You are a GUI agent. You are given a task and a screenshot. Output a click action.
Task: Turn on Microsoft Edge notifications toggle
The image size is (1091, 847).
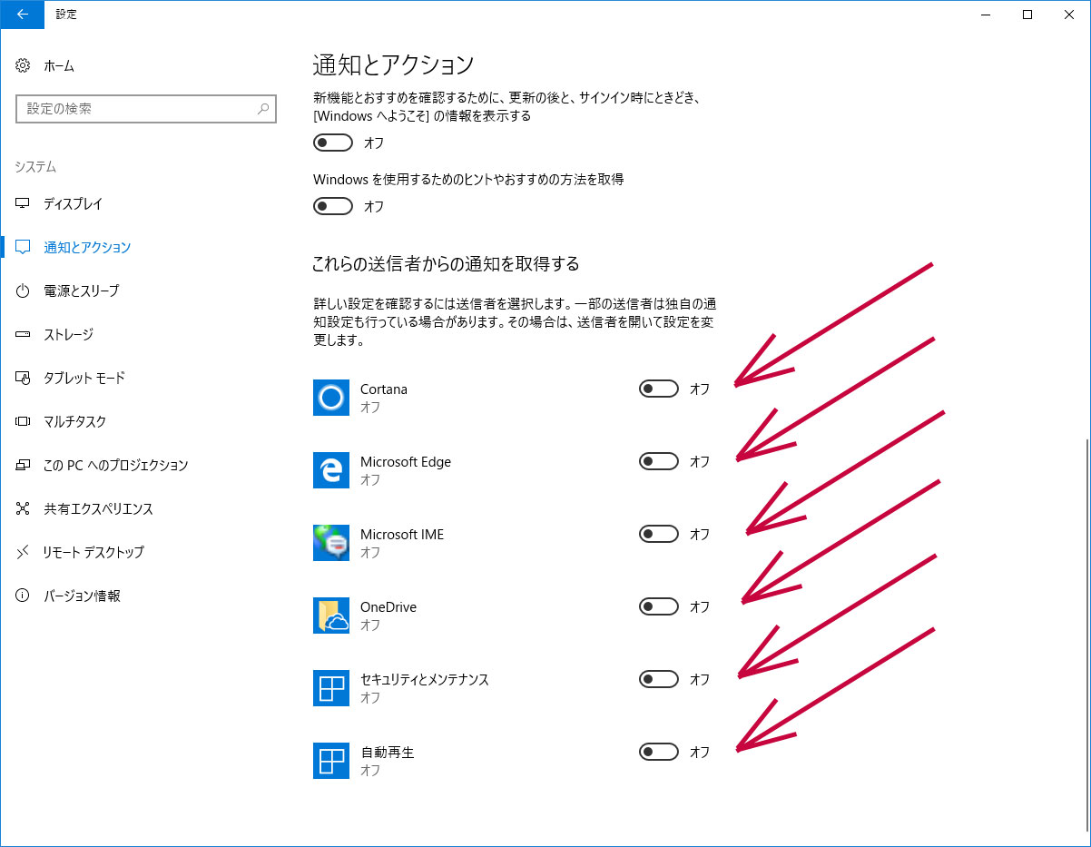659,461
